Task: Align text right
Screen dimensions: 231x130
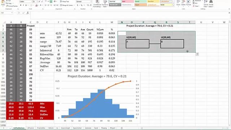Action: pos(51,5)
